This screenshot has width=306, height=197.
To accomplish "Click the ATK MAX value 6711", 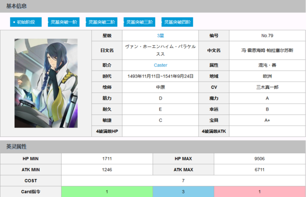I will pyautogui.click(x=260, y=170).
